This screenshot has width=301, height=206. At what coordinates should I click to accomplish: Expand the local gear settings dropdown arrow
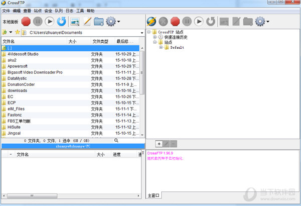click(x=118, y=22)
